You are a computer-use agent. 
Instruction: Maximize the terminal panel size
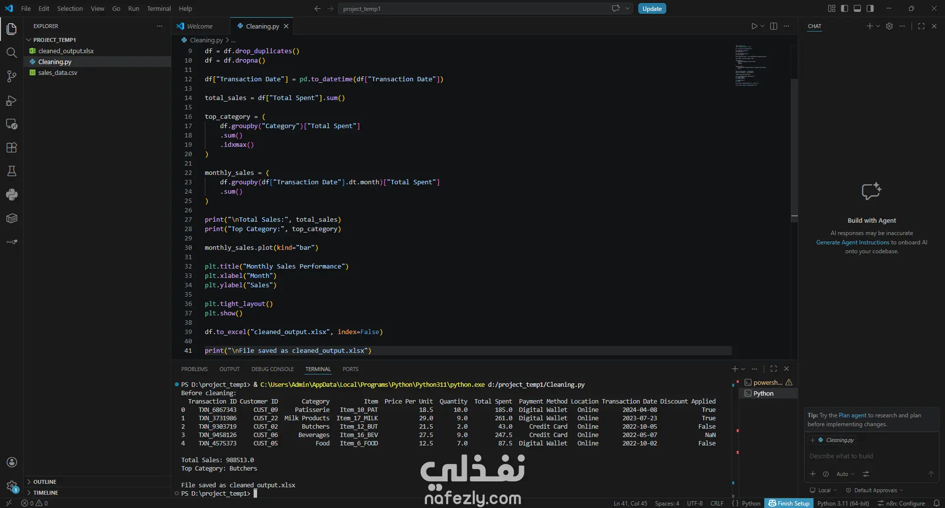tap(774, 369)
